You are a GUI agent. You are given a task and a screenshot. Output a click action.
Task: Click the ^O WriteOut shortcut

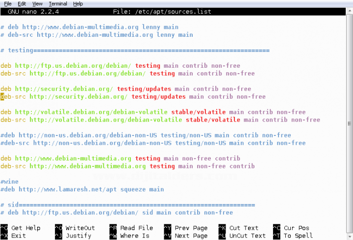point(75,228)
